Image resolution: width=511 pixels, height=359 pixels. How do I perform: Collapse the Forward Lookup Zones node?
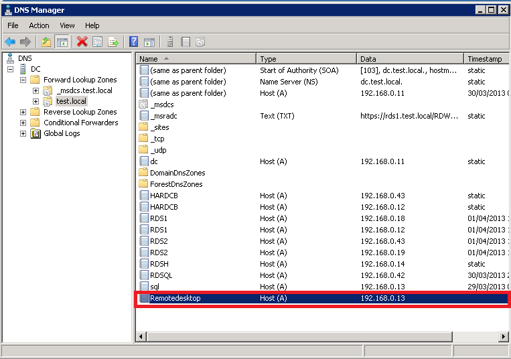pos(23,80)
